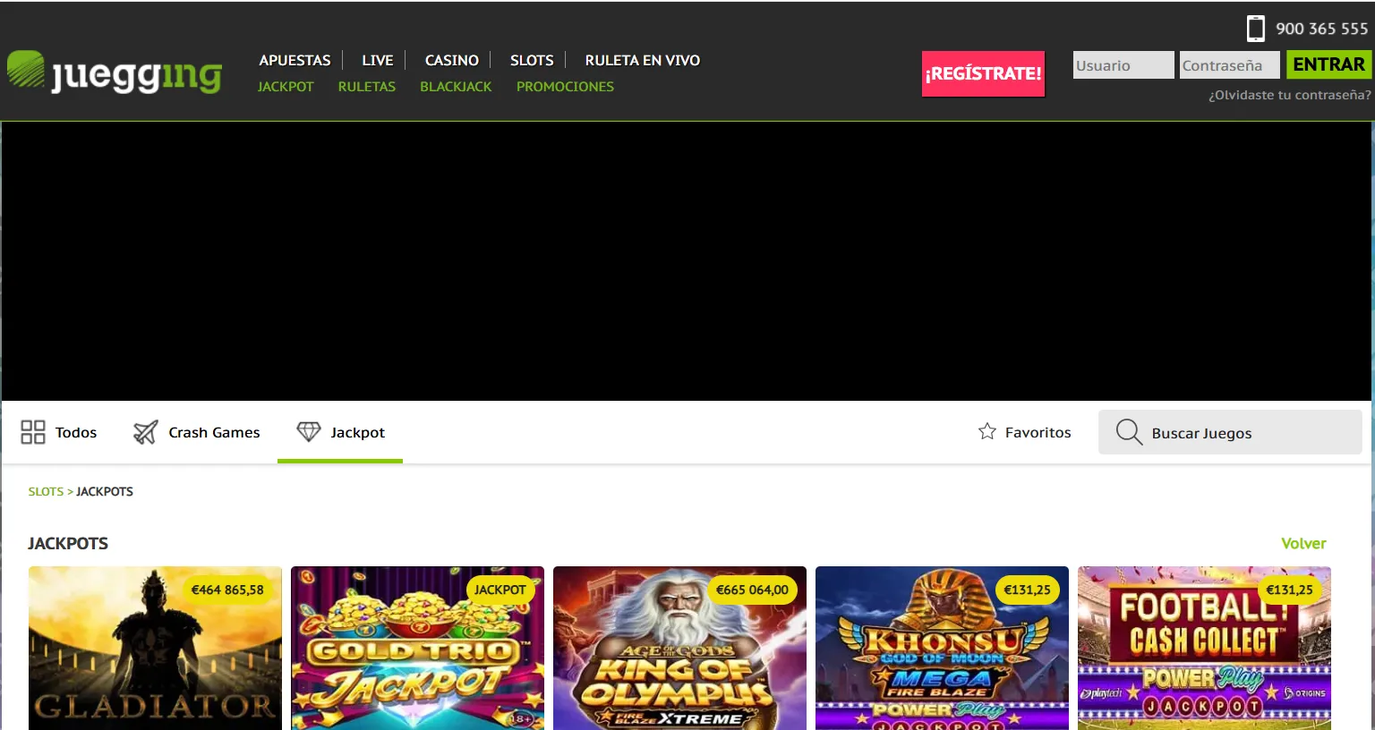
Task: Click the ENTRAR login button
Action: [1328, 64]
